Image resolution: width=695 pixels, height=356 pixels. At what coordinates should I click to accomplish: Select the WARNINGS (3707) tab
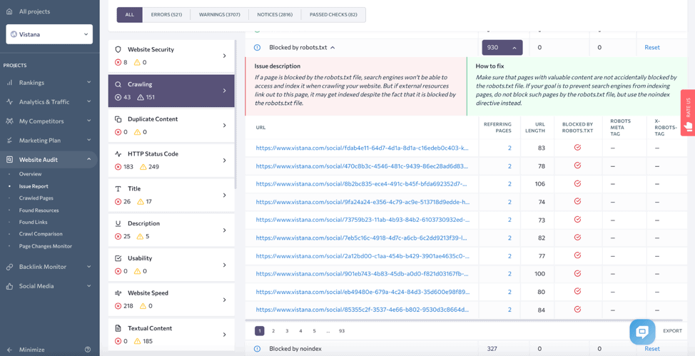pyautogui.click(x=219, y=15)
